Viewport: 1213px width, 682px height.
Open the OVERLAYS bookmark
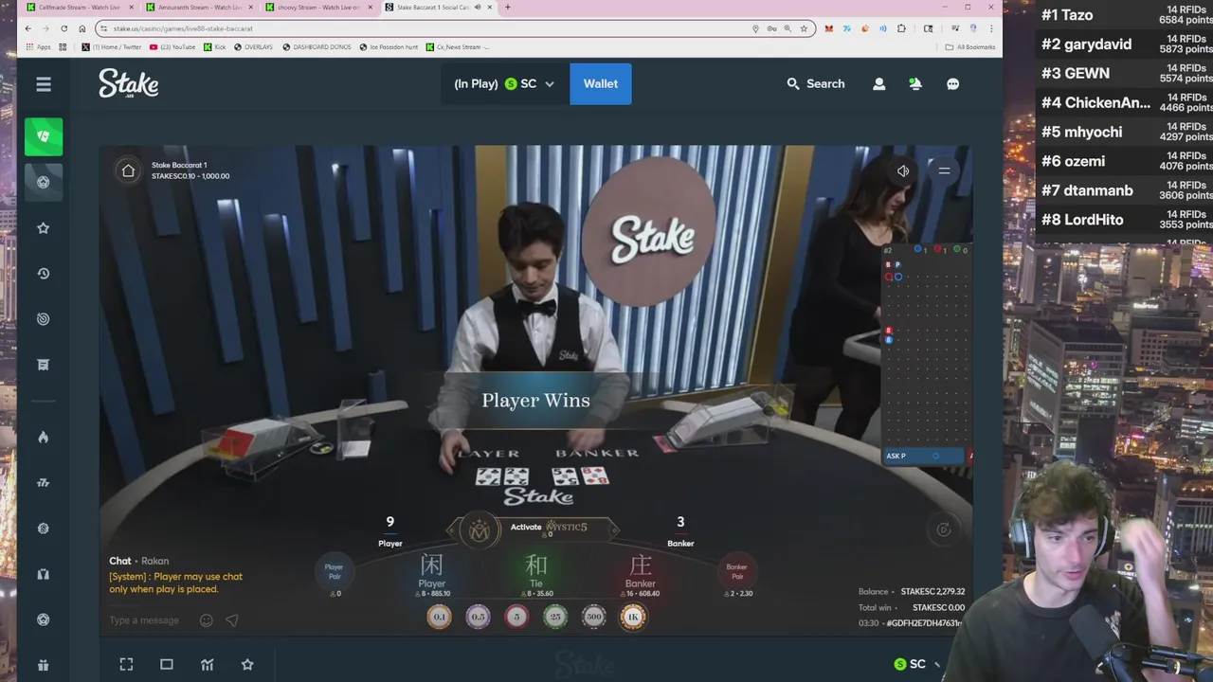[253, 46]
